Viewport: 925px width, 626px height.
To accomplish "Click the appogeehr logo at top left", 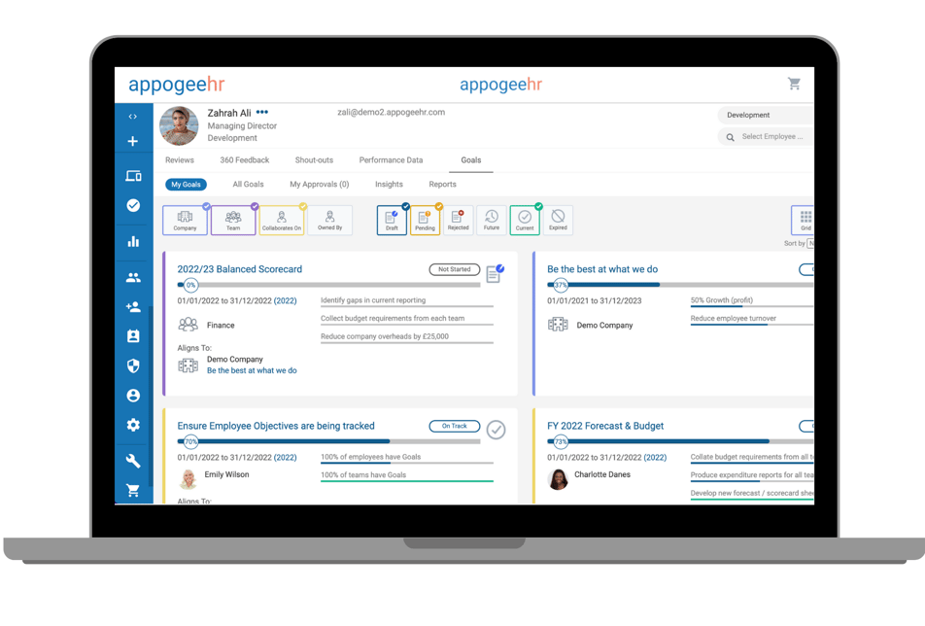I will 177,85.
